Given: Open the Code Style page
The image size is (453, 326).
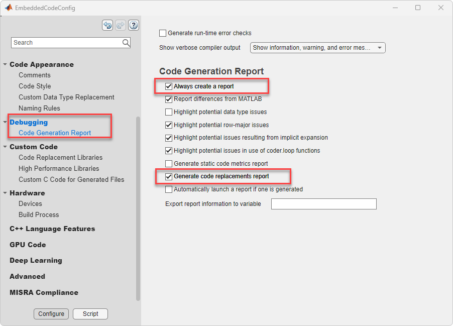Looking at the screenshot, I should 35,86.
